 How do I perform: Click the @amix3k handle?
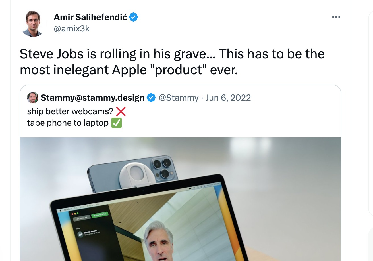[x=72, y=28]
